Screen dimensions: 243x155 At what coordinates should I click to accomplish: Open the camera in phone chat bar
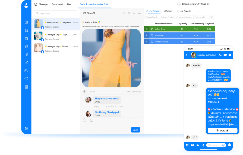point(192,145)
